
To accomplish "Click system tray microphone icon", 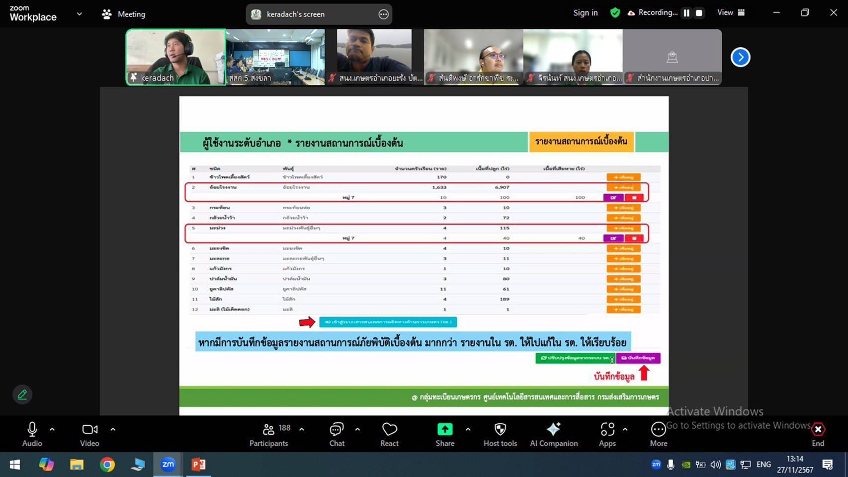I will 671,465.
